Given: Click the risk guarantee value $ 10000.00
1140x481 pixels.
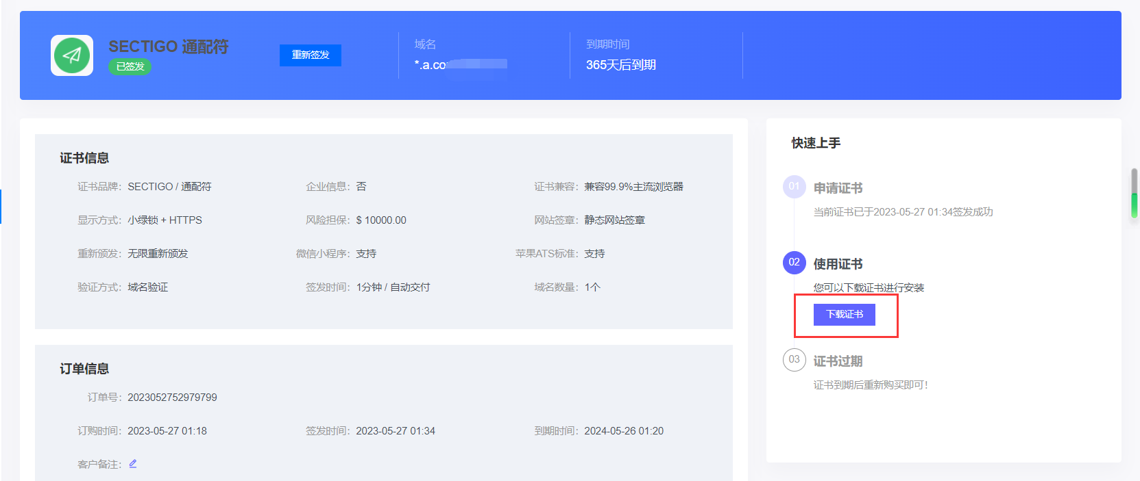Looking at the screenshot, I should pyautogui.click(x=381, y=220).
